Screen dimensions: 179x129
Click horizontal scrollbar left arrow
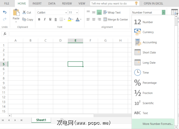10,116
